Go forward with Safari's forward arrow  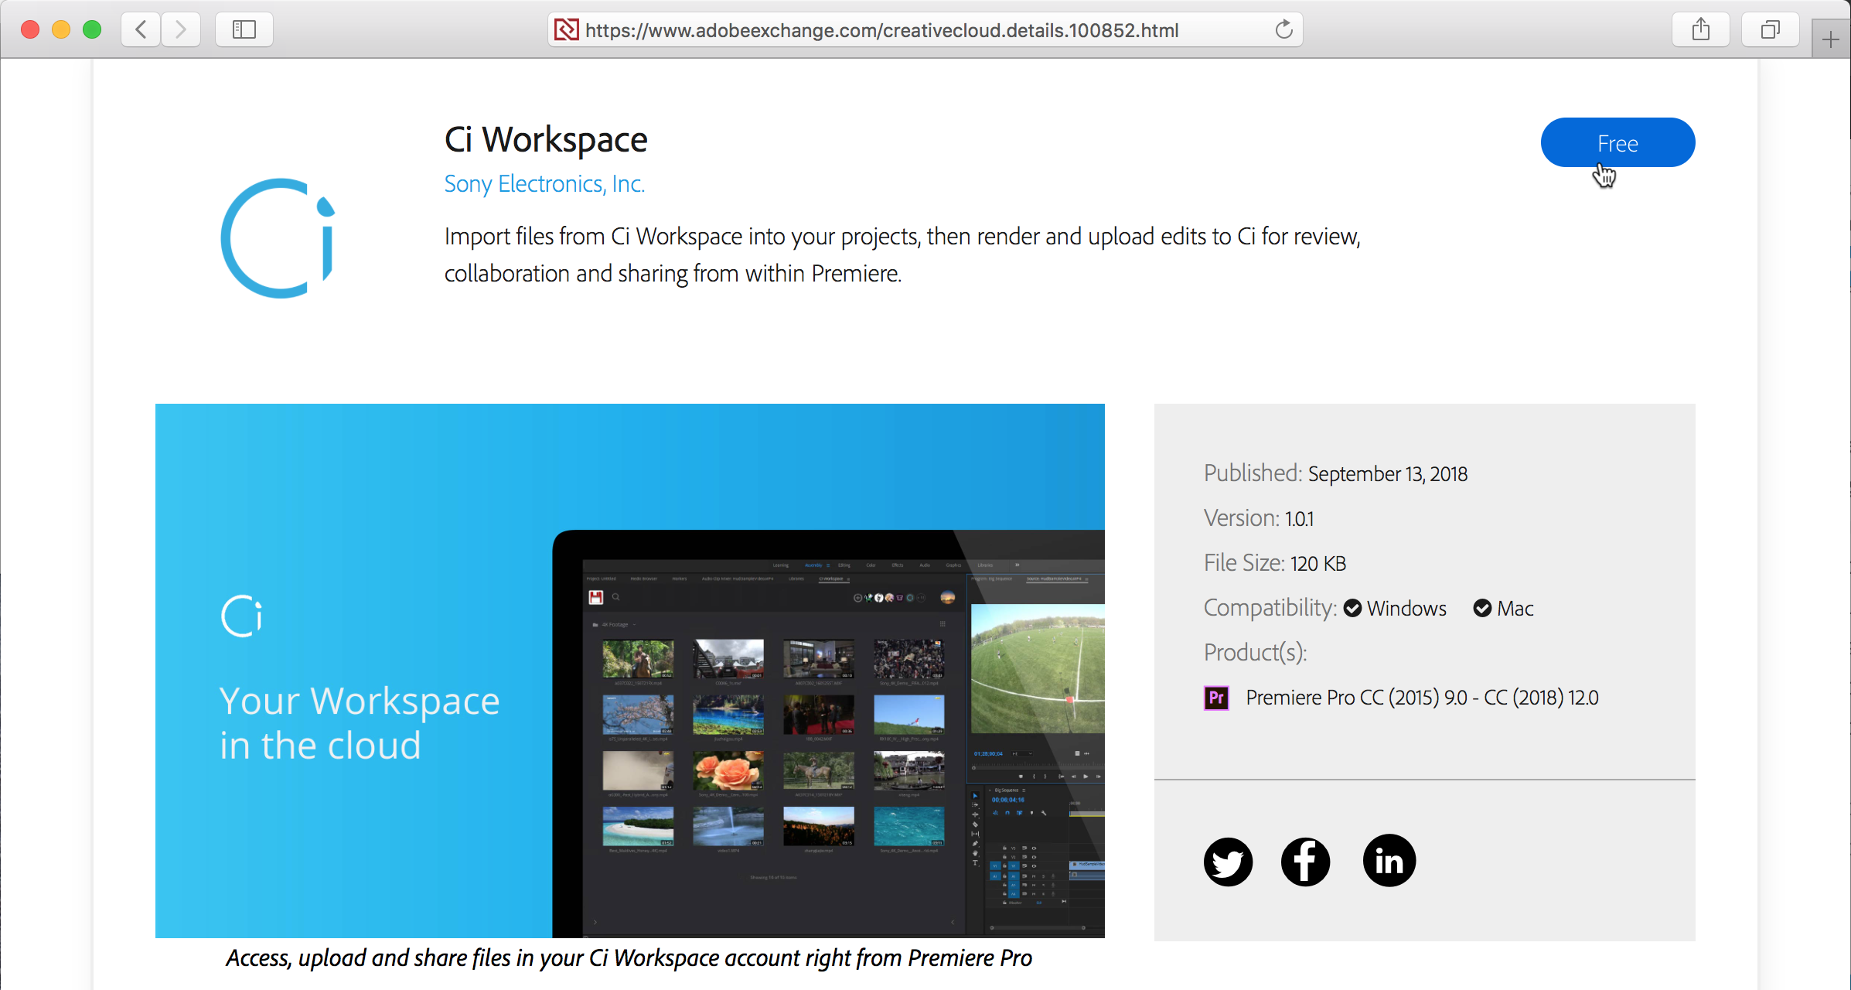pyautogui.click(x=181, y=30)
